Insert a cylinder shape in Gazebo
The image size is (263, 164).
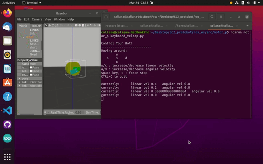tap(83, 25)
